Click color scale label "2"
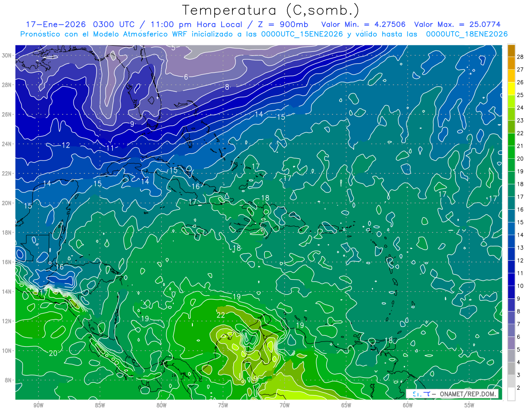Screen dimensions: 532x411 pos(519,388)
